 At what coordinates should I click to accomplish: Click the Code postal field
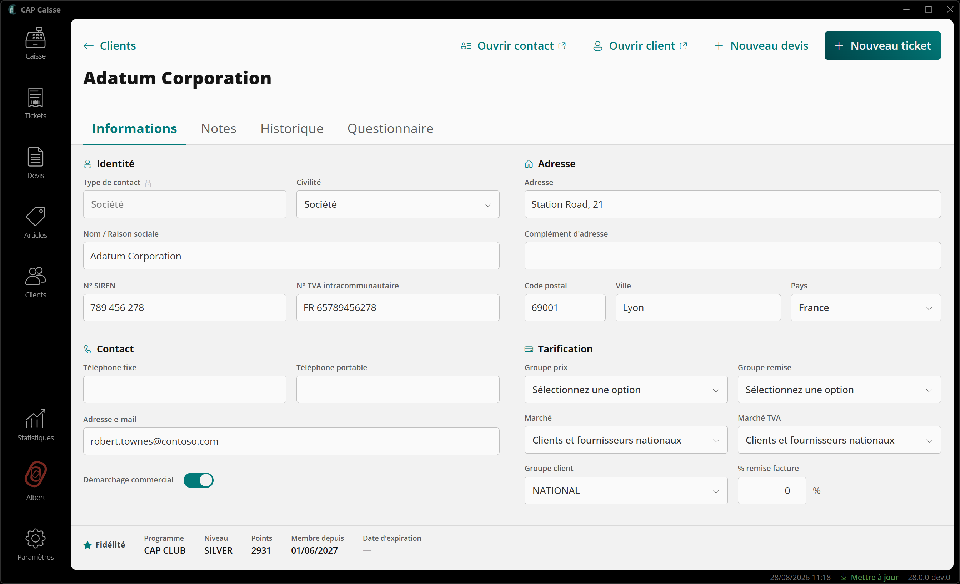pos(565,308)
